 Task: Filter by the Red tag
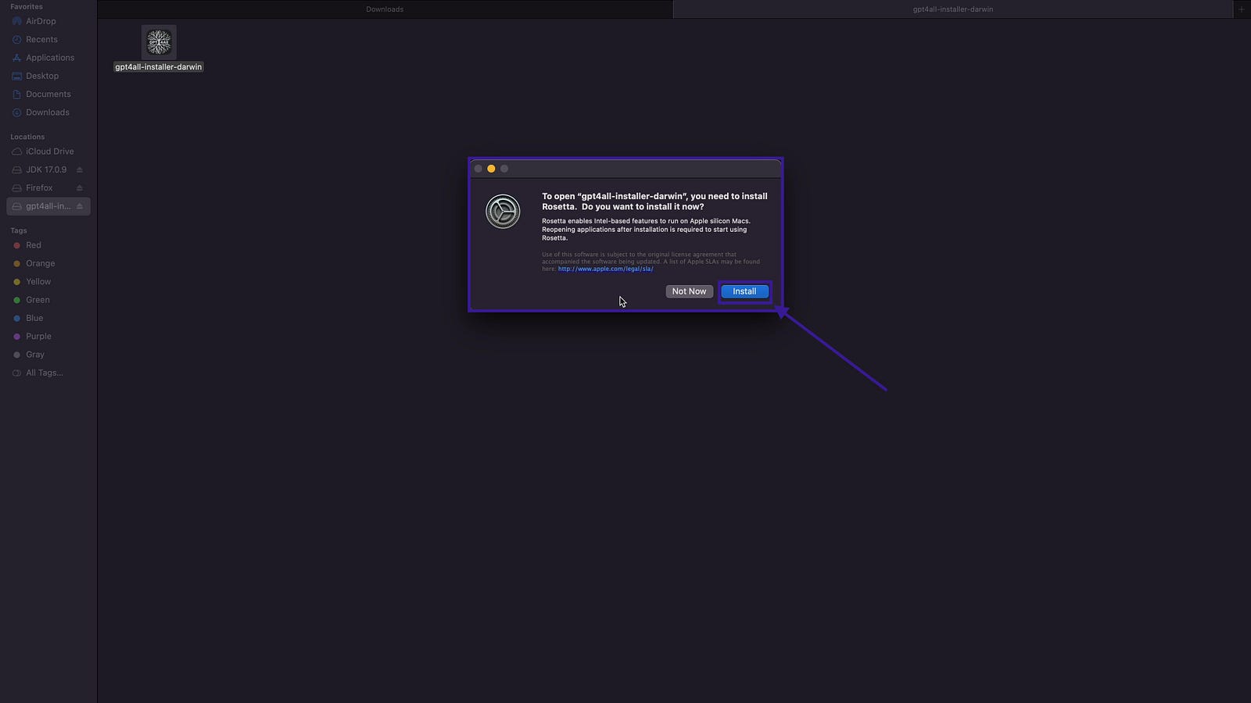(33, 245)
